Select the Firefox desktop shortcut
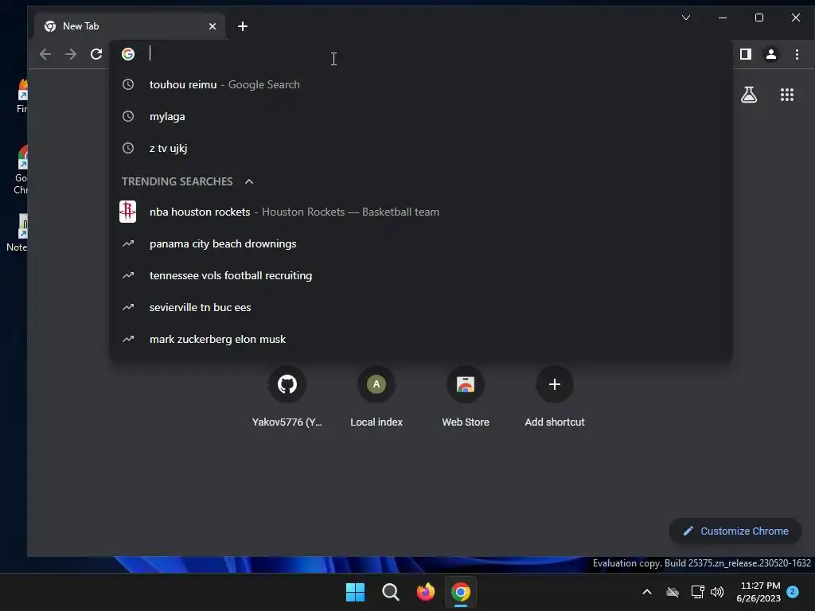Screen dimensions: 815x611 (x=21, y=95)
